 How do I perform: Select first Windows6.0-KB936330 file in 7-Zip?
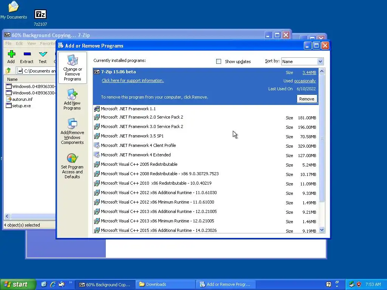click(31, 86)
